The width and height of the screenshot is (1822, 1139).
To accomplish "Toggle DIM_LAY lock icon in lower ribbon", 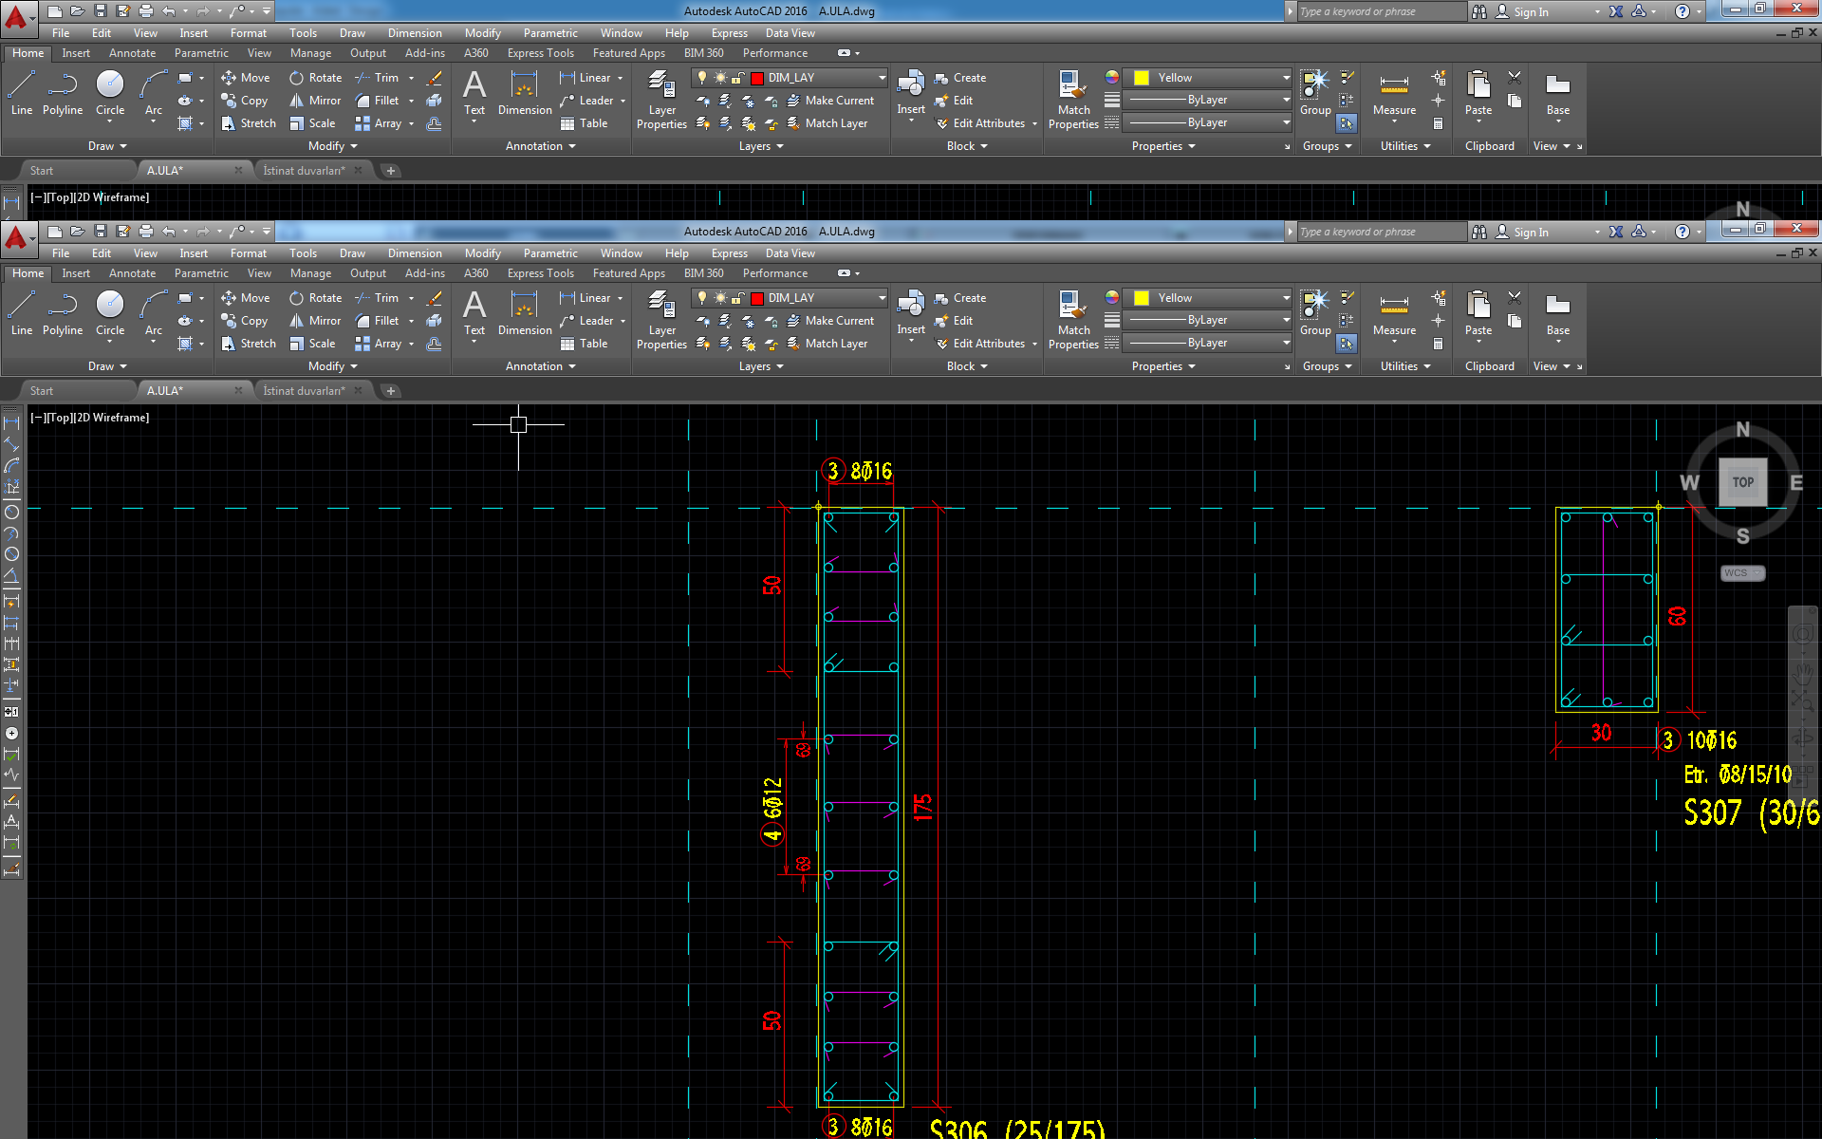I will click(737, 298).
